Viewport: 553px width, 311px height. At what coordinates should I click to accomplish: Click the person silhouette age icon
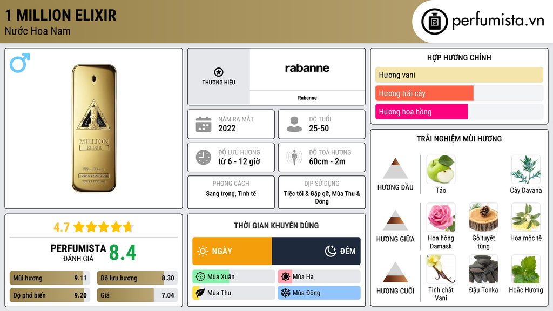(x=294, y=124)
